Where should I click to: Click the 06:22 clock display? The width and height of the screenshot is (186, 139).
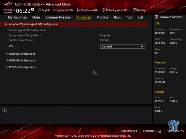click(x=23, y=11)
